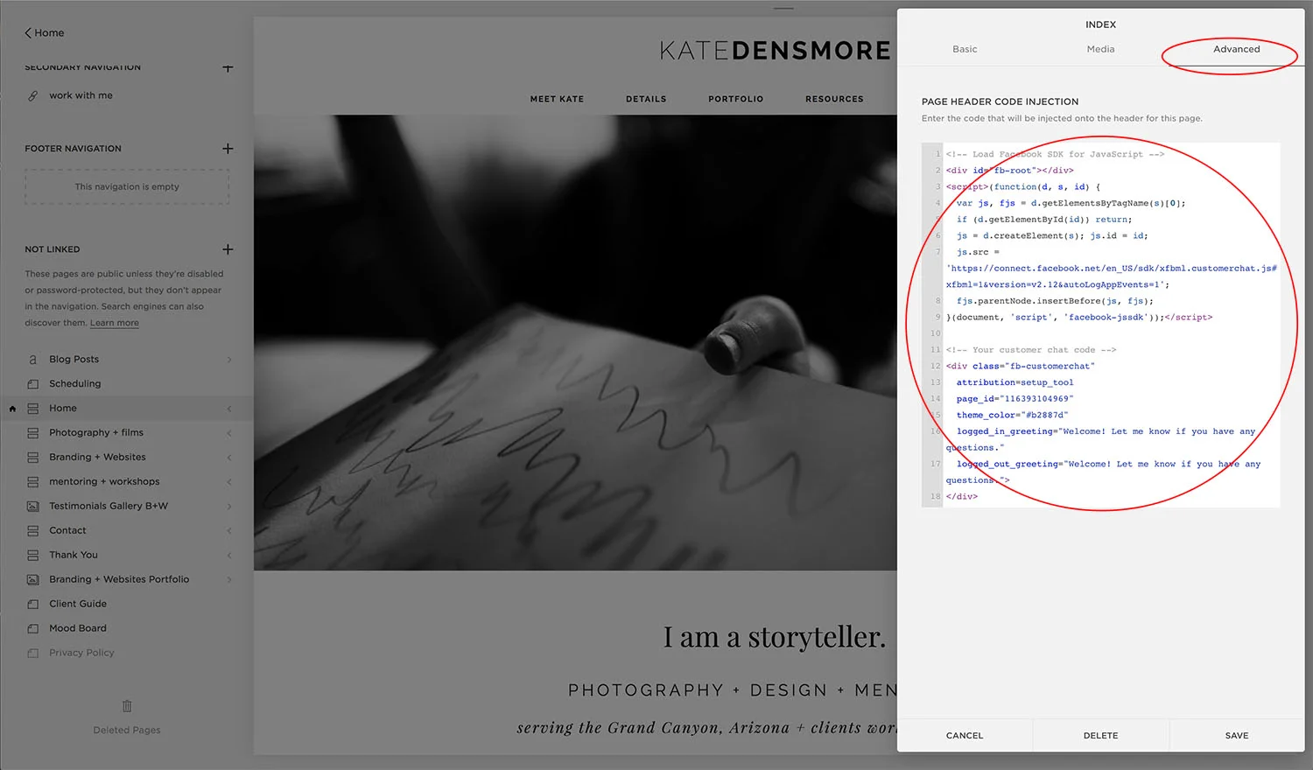The image size is (1313, 770).
Task: Open the work with me link
Action: point(81,95)
